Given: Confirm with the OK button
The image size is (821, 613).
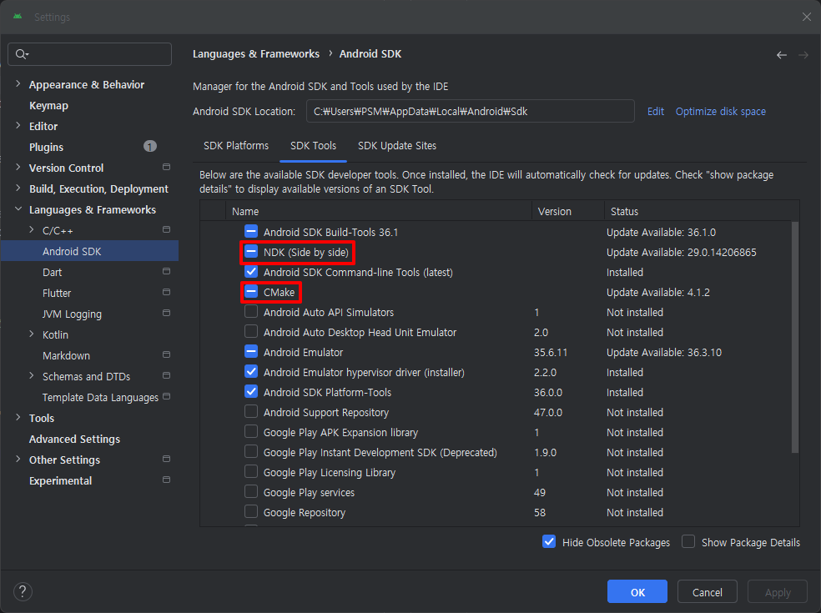Looking at the screenshot, I should coord(637,591).
